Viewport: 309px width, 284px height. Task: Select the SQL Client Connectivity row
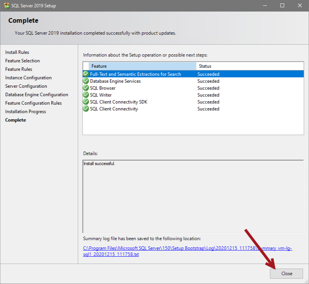(193, 109)
